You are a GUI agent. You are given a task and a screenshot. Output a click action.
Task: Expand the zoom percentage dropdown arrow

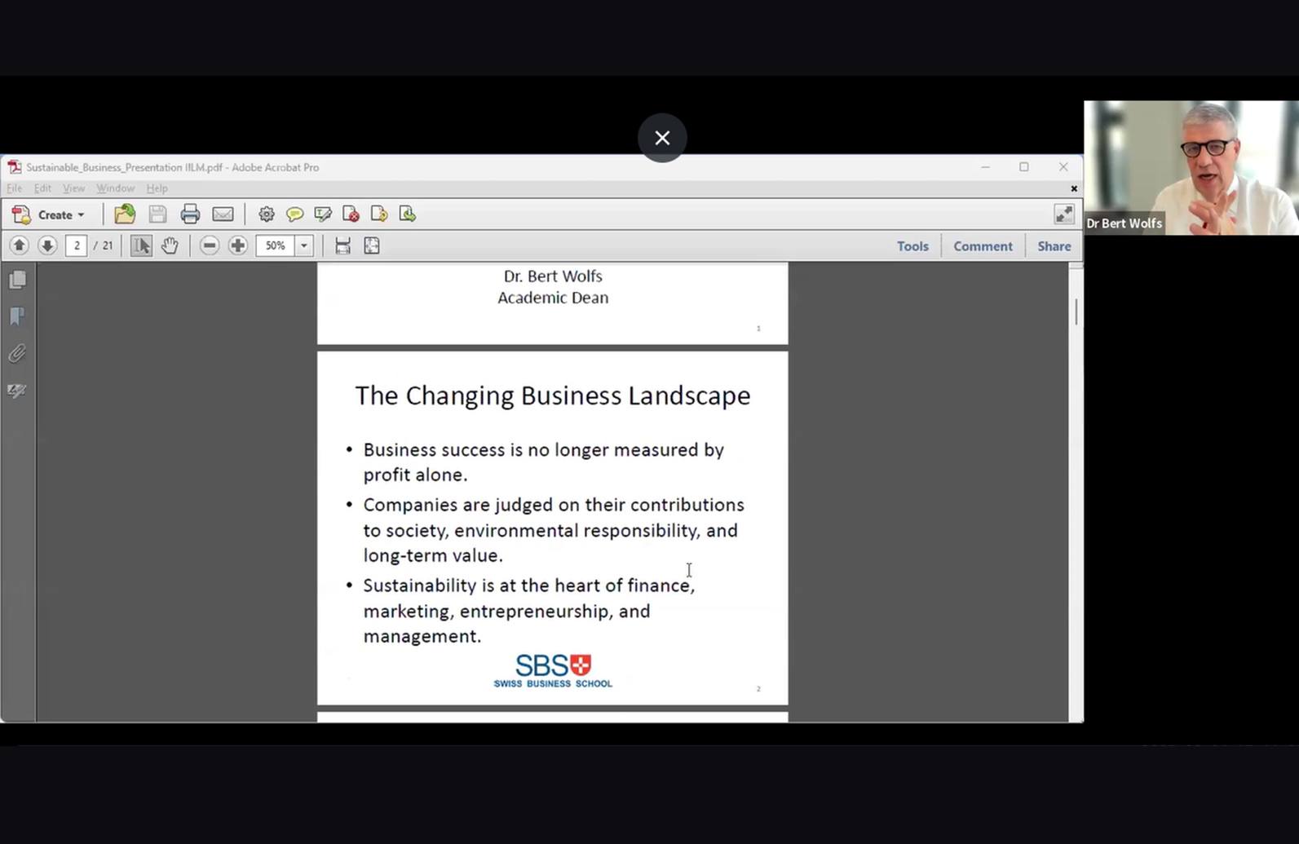coord(304,245)
